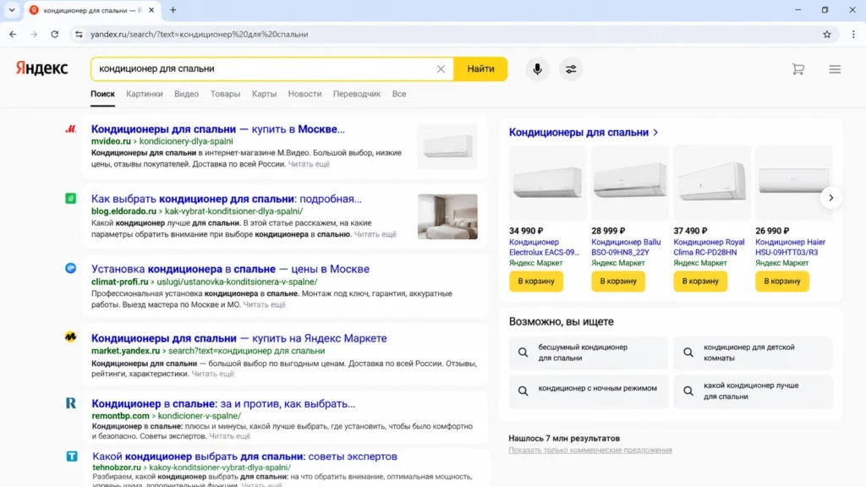Open M.Video Кондиционеры для спальни result
The width and height of the screenshot is (866, 487).
click(217, 129)
